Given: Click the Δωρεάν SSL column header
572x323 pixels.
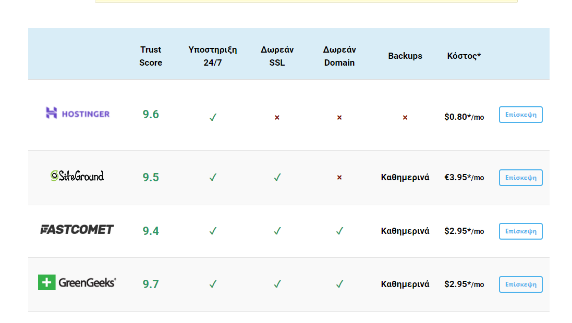Looking at the screenshot, I should (277, 56).
